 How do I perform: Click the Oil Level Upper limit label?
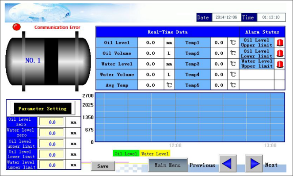coord(257,42)
